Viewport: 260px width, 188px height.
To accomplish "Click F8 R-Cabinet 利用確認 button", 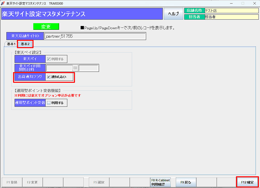I will point(160,182).
